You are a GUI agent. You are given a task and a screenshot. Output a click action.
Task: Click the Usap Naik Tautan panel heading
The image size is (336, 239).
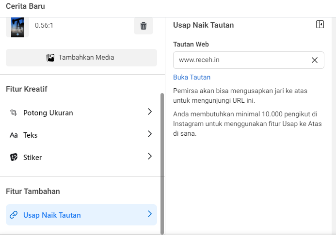pyautogui.click(x=203, y=25)
